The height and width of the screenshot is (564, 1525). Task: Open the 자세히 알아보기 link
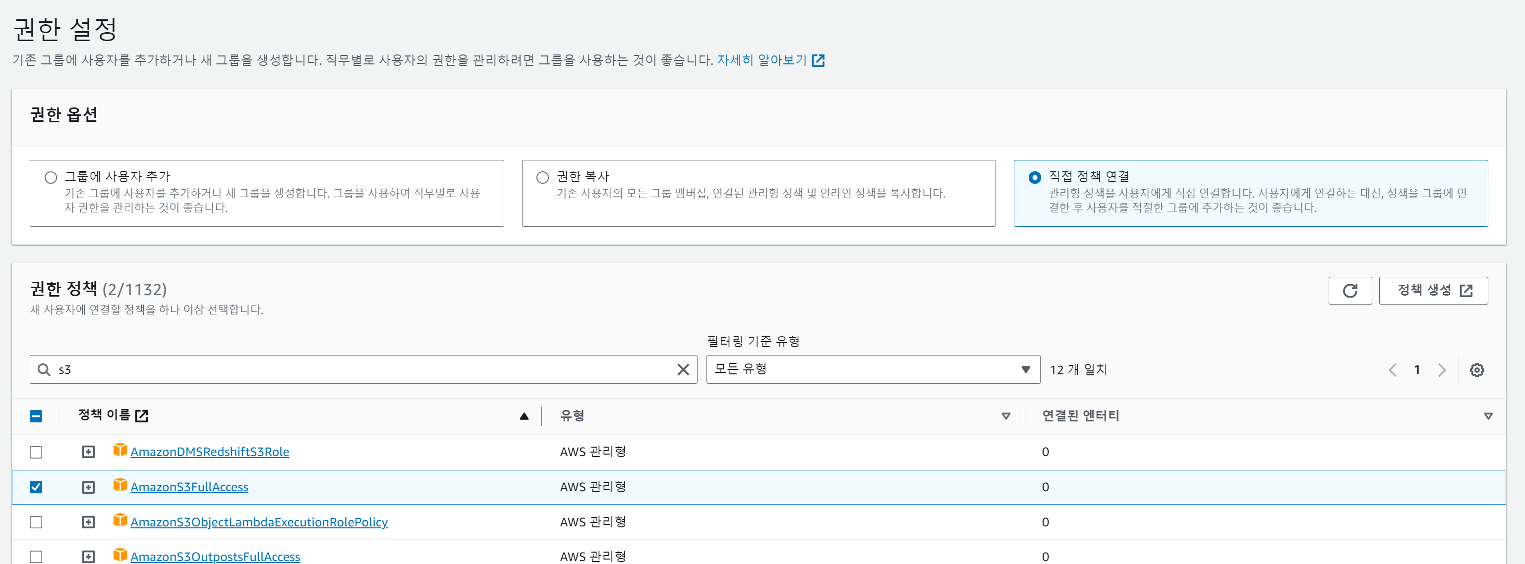(762, 60)
